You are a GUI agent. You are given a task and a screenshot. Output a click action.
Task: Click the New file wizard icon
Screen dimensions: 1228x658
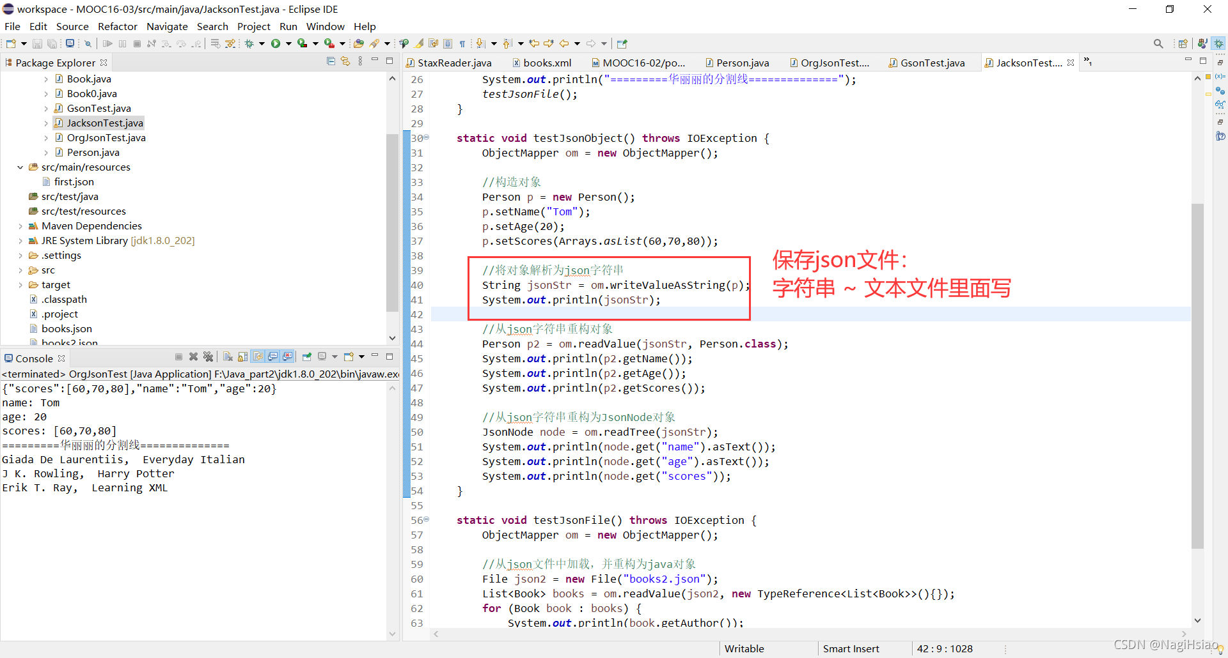11,43
